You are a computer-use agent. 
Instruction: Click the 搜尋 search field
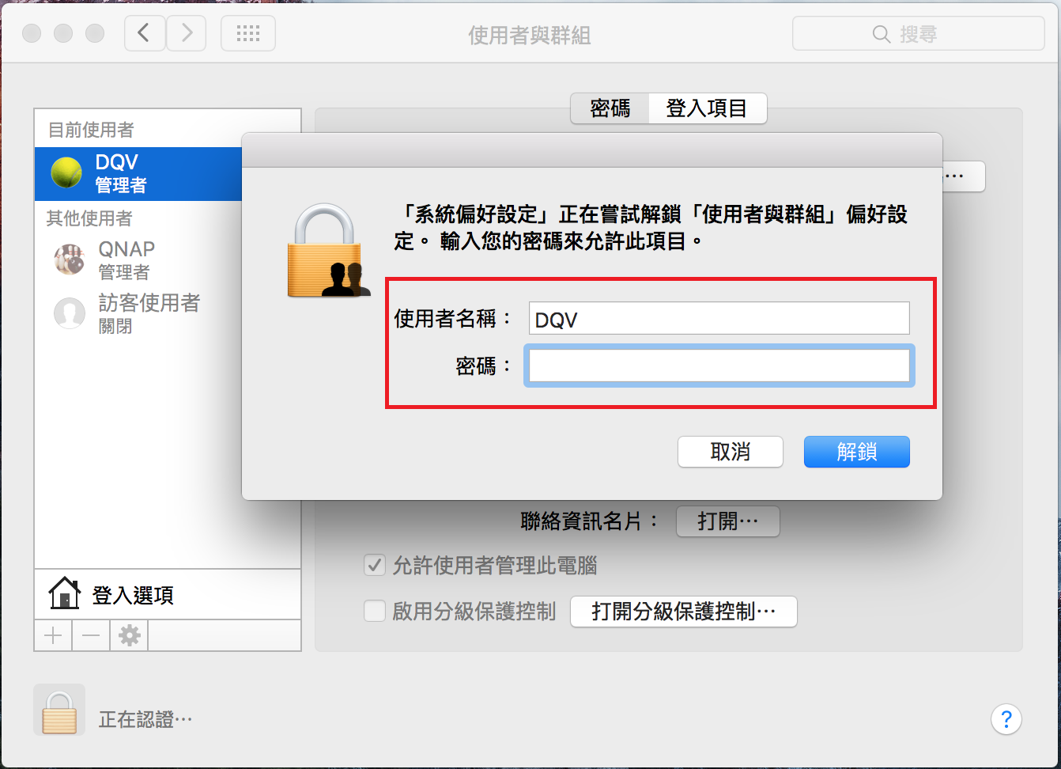pos(918,34)
